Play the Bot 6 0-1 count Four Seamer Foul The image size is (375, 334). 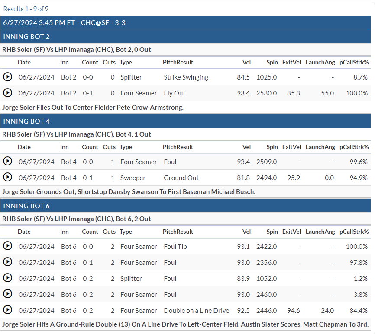pyautogui.click(x=7, y=262)
